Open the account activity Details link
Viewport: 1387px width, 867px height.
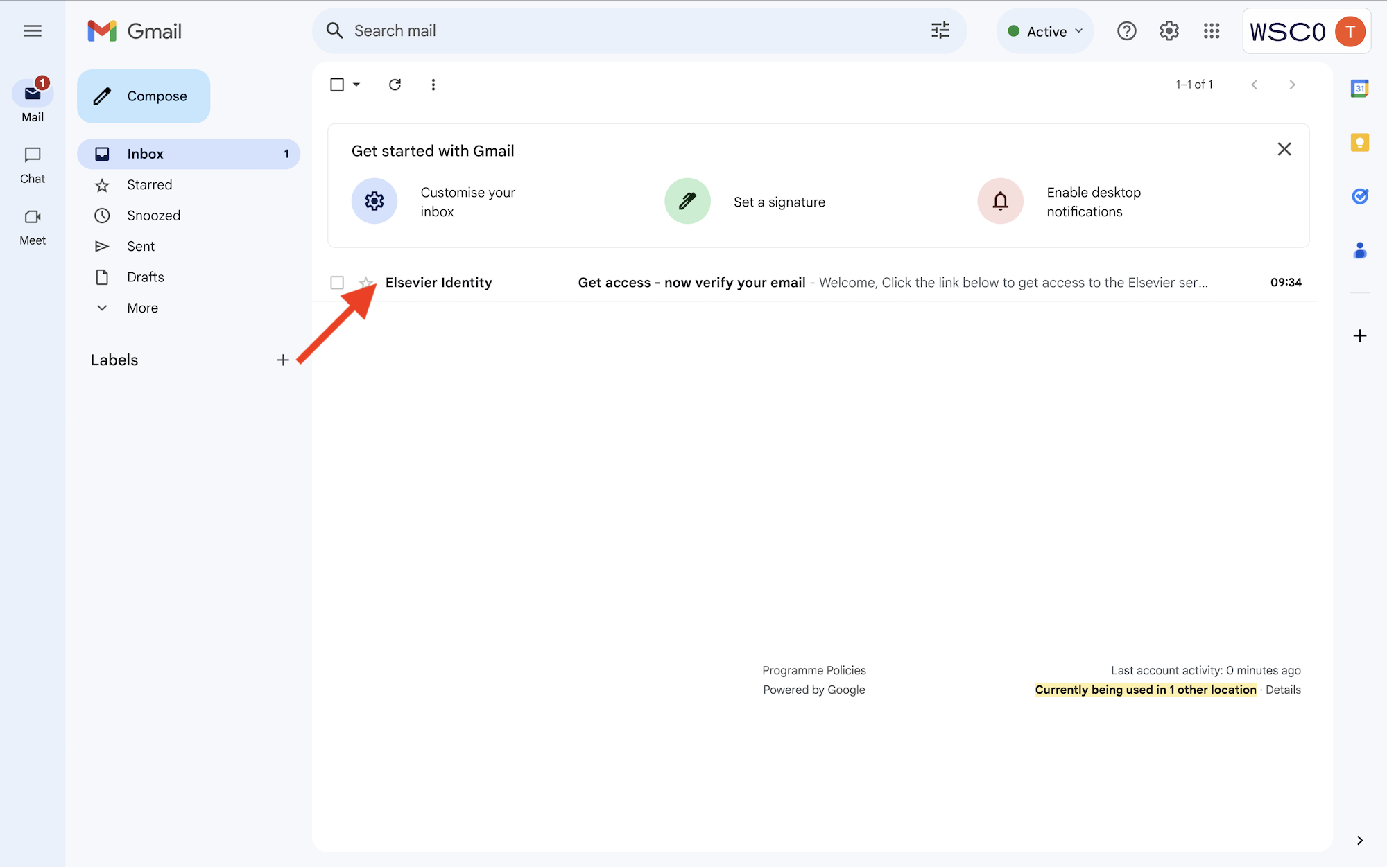pyautogui.click(x=1283, y=690)
